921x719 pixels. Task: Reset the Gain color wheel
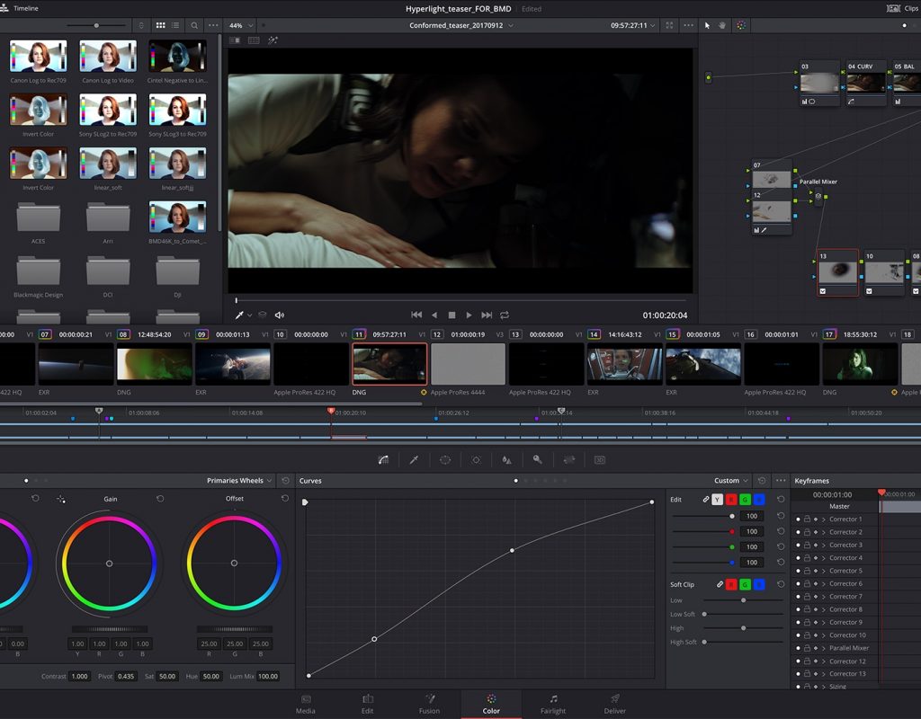tap(160, 499)
